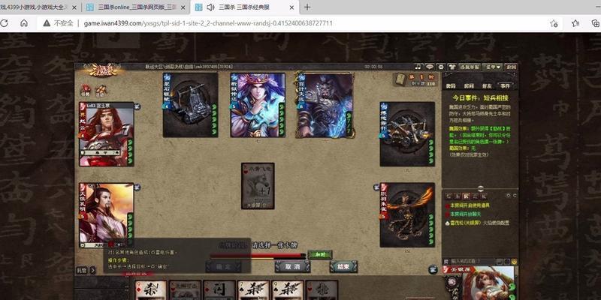
Task: Click the own player avatar portrait
Action: 488,283
